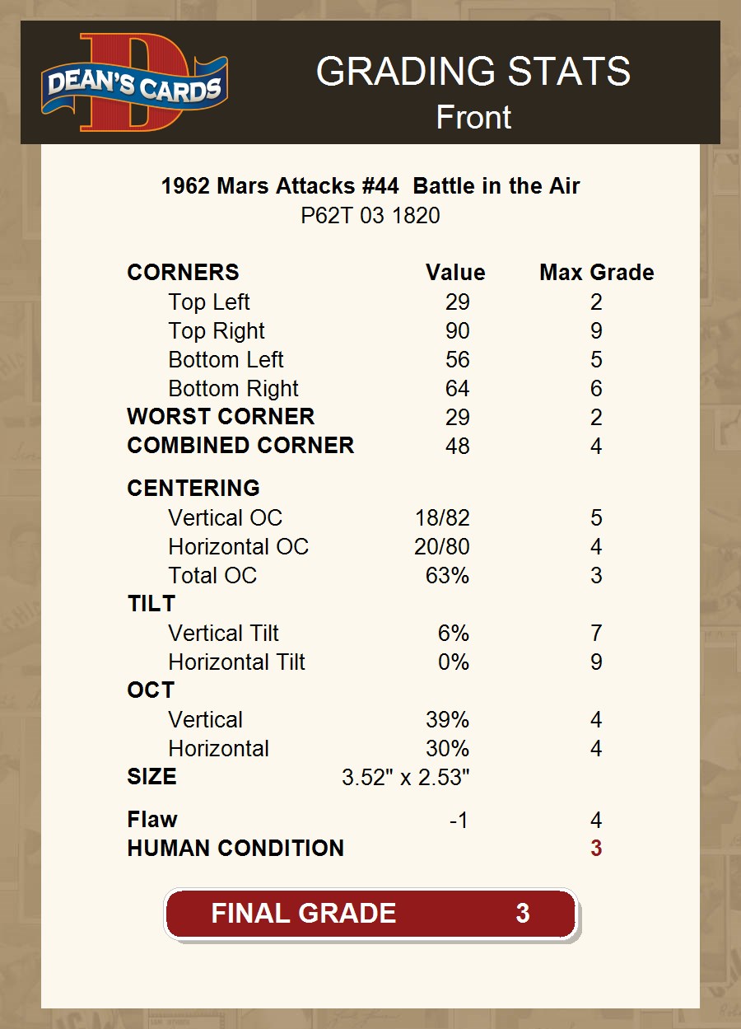The image size is (741, 1029).
Task: Click the COMBINED CORNER label
Action: click(x=240, y=446)
